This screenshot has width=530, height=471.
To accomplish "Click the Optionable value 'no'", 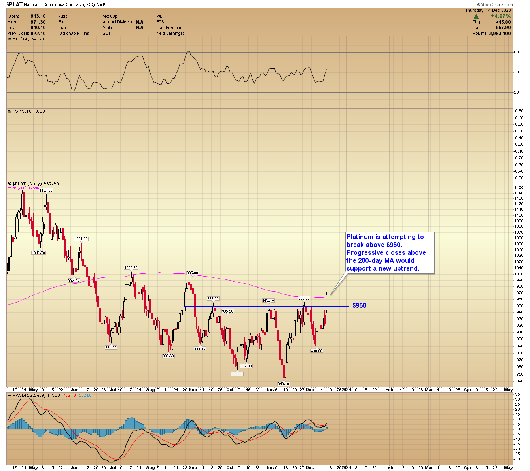I will point(87,34).
